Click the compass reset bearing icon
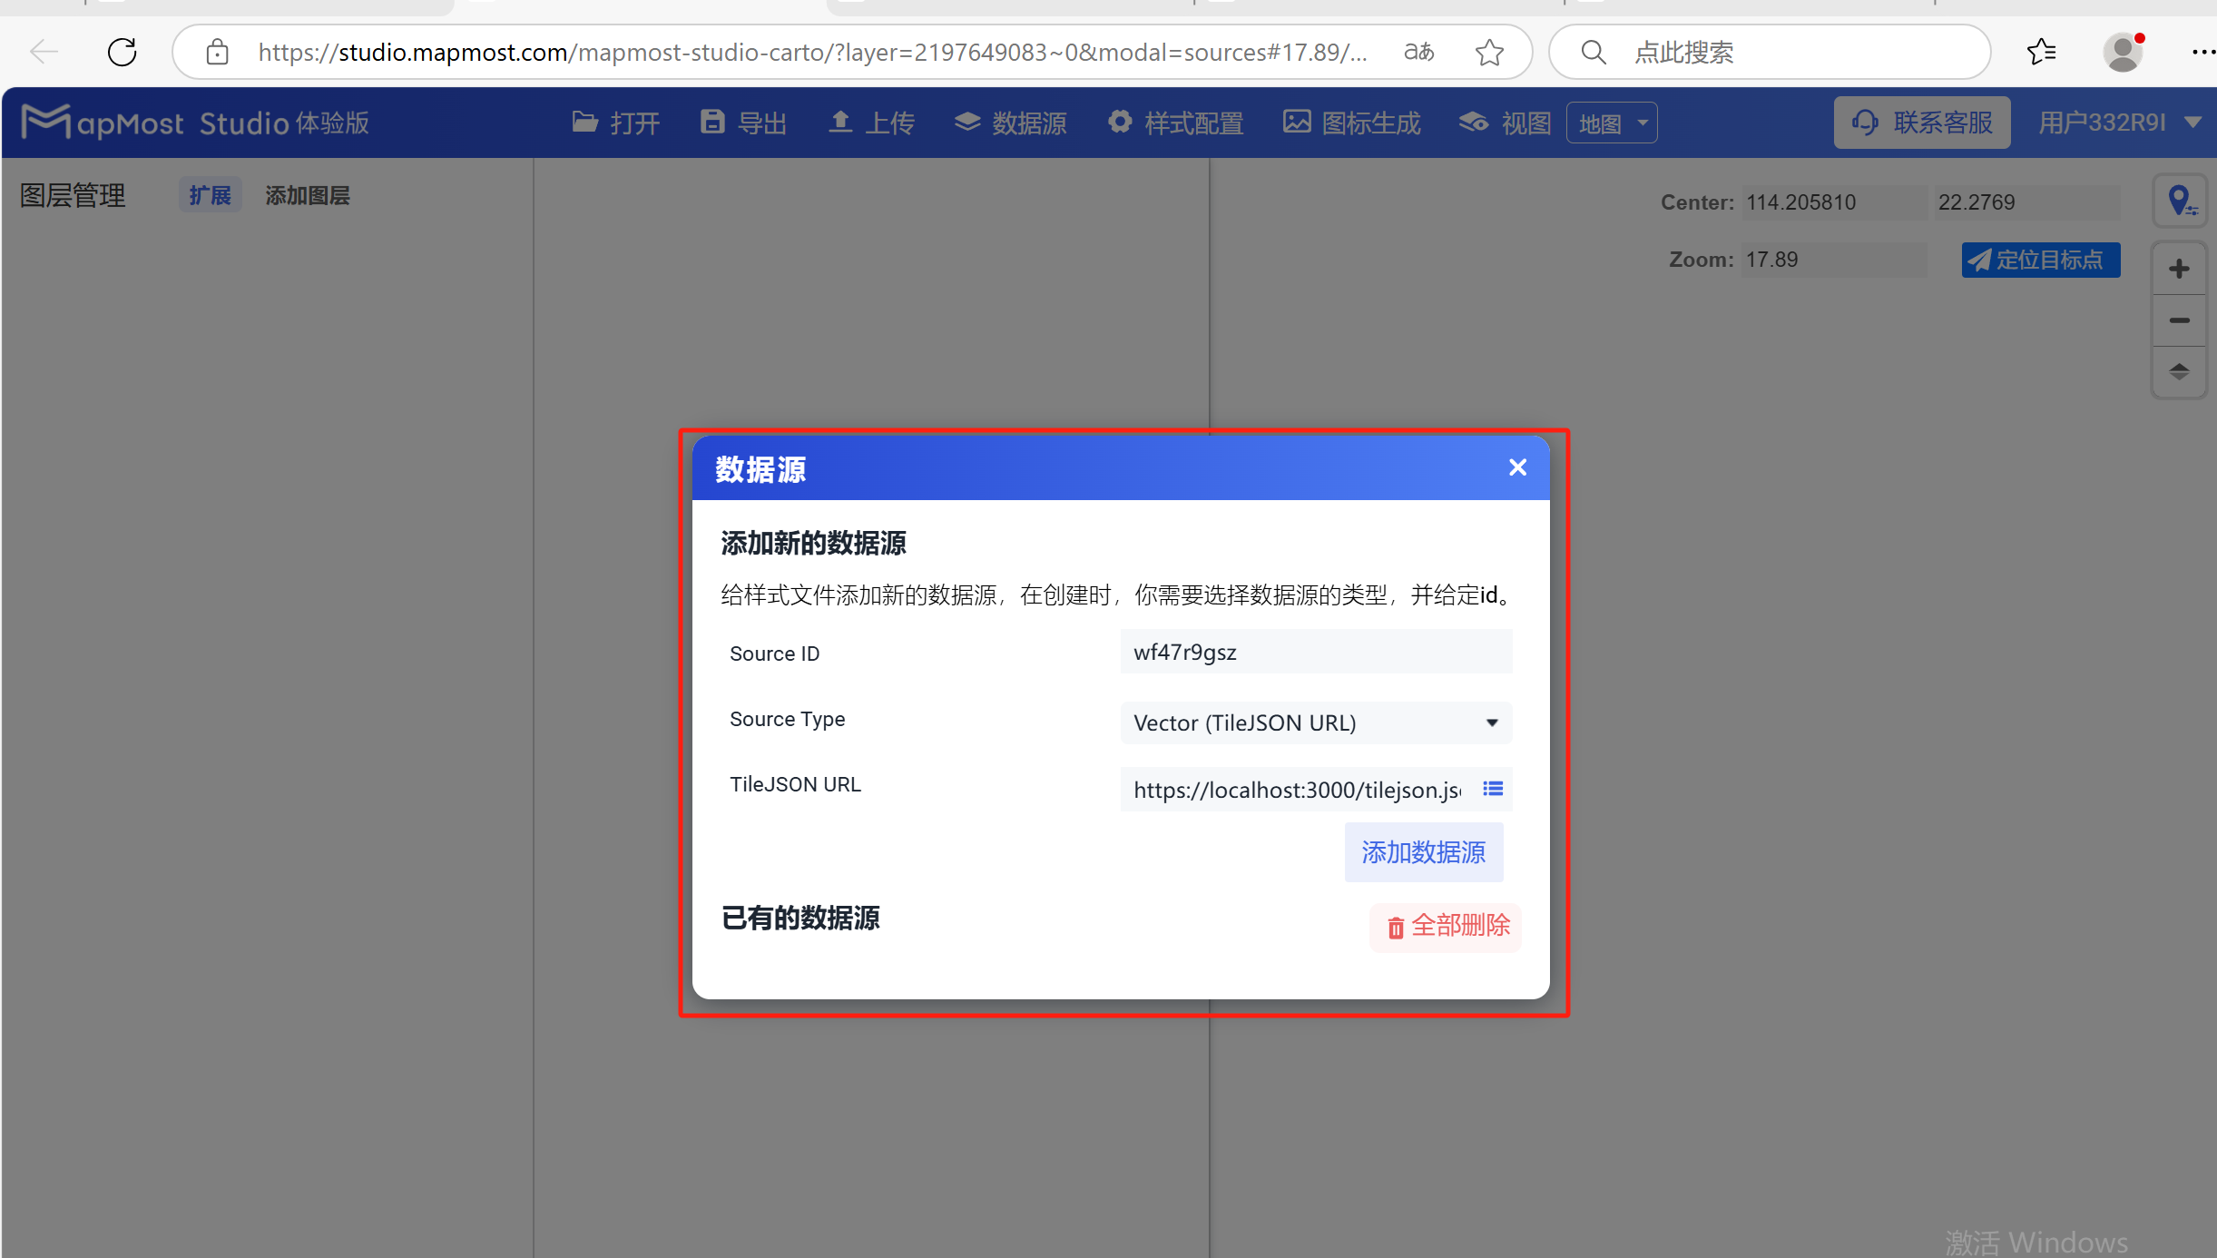 [x=2179, y=371]
